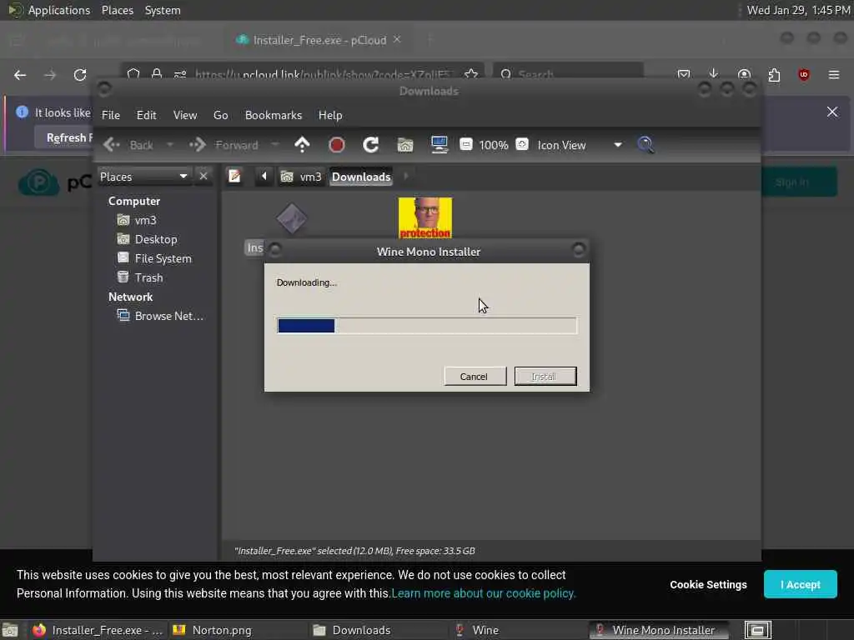Select the Norton protection image thumbnail
Viewport: 854px width, 640px height.
point(424,217)
